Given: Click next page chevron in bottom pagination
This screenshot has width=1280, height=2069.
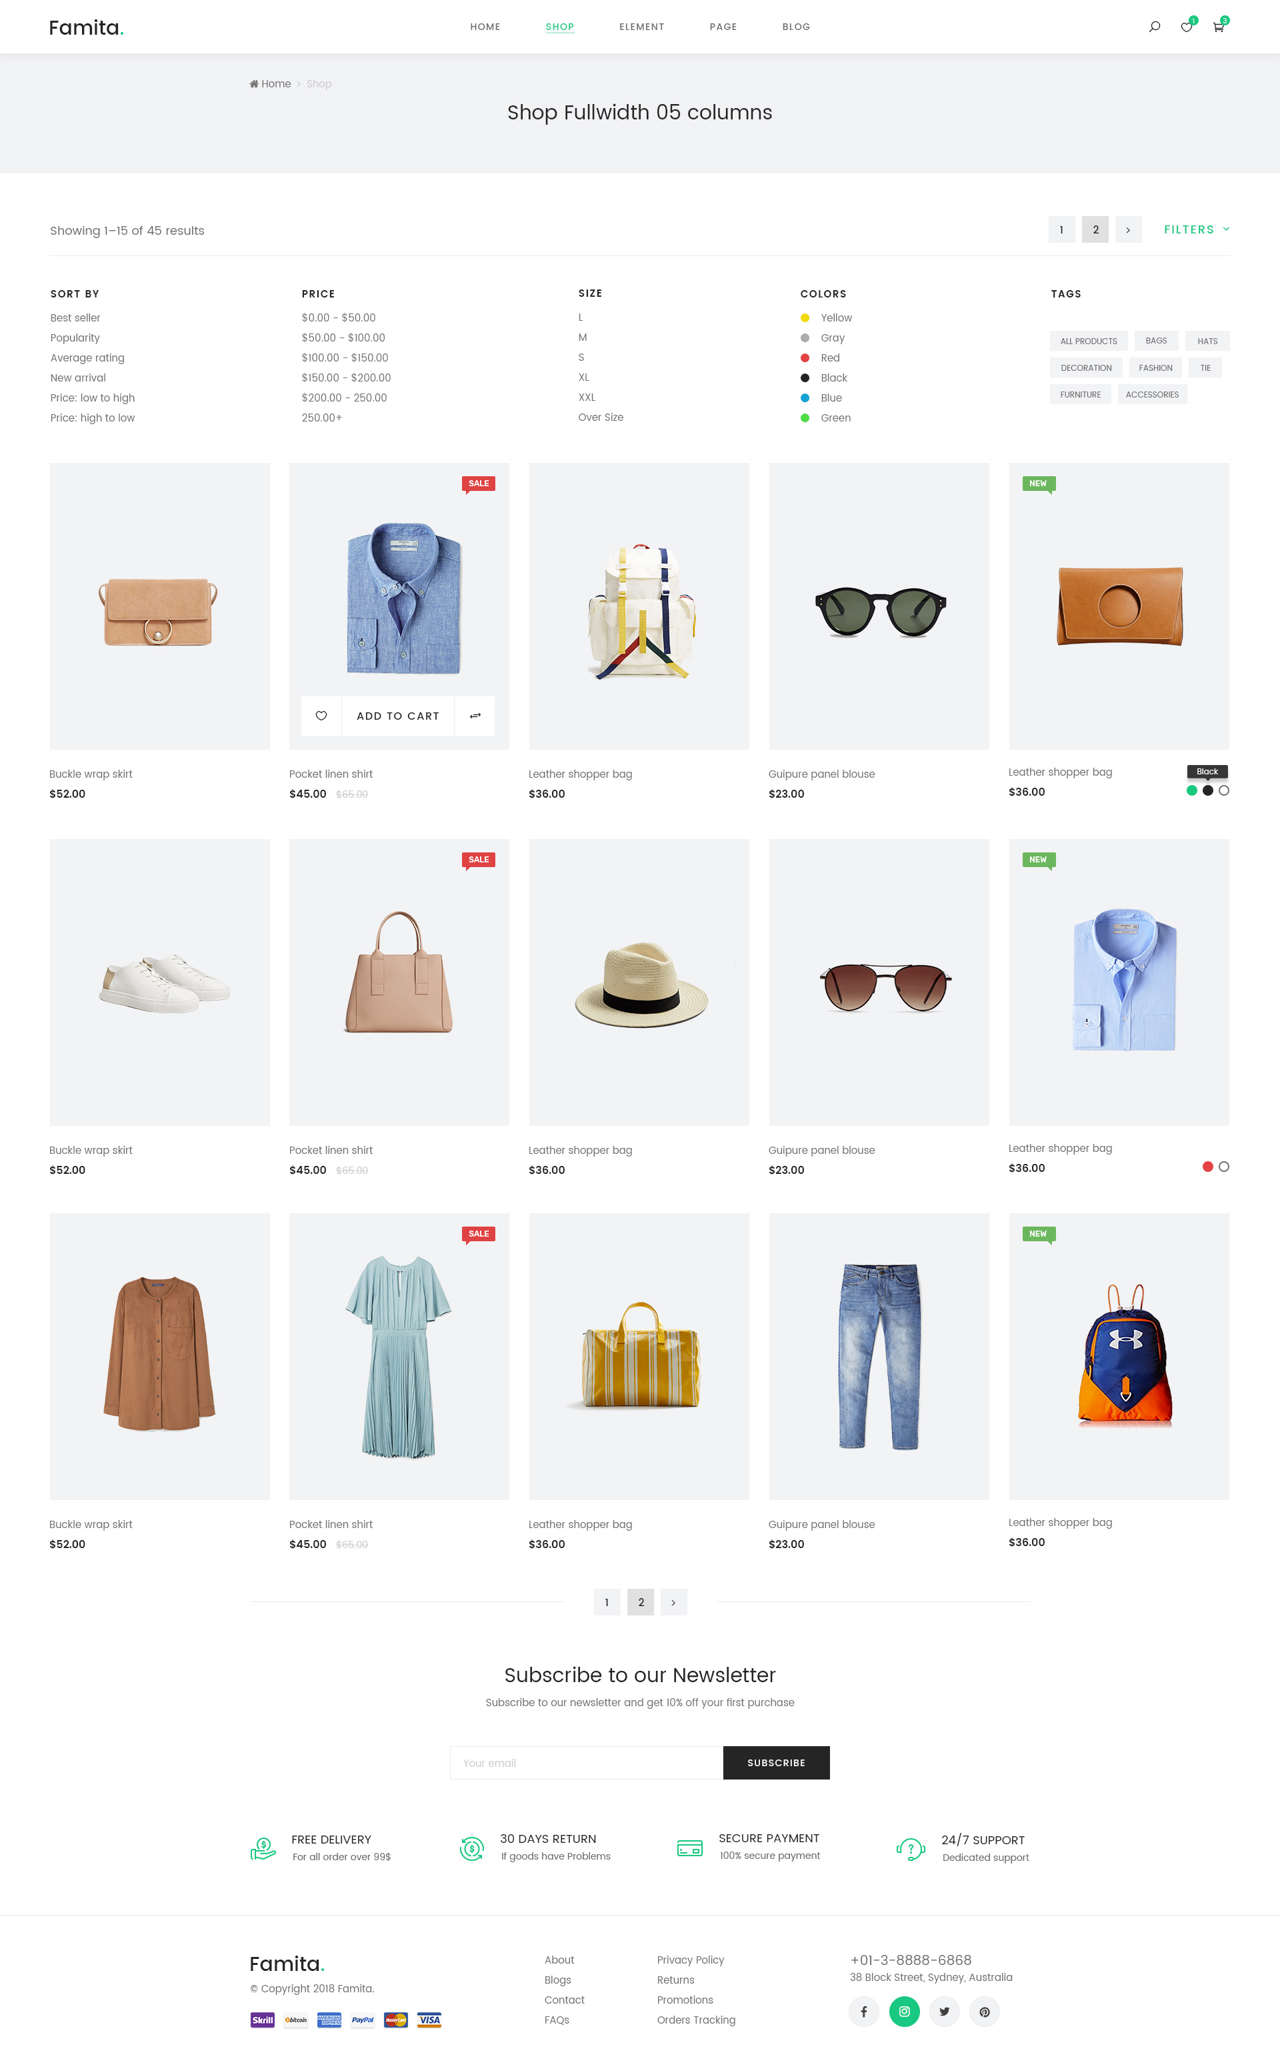Looking at the screenshot, I should pos(673,1602).
